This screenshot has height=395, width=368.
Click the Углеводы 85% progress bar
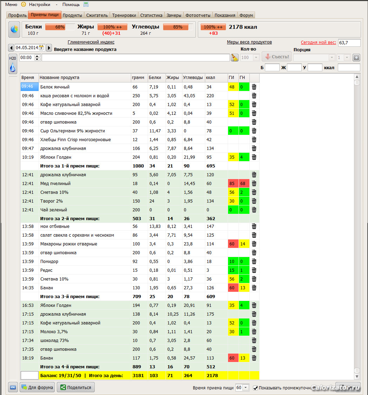pos(178,27)
